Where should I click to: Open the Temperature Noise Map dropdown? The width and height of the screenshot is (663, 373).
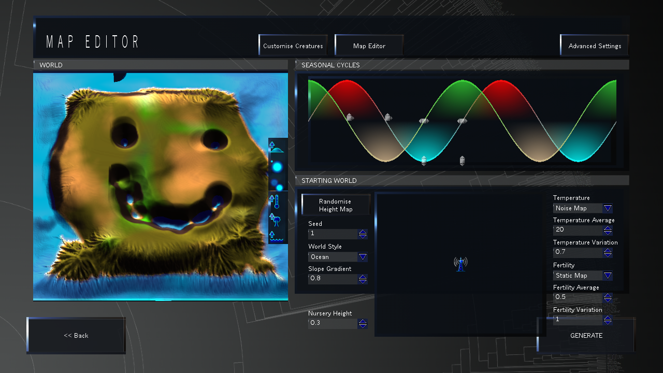point(608,208)
